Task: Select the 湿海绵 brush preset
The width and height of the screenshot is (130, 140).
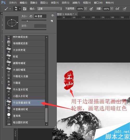Action: [25, 116]
